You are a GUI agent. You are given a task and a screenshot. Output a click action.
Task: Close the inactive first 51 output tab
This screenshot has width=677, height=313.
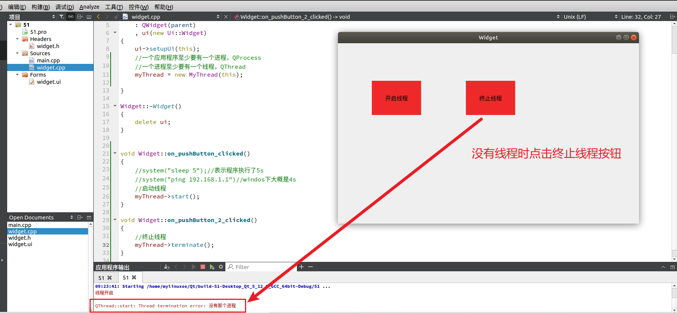(x=110, y=278)
